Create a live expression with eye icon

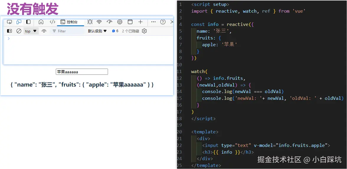44,31
